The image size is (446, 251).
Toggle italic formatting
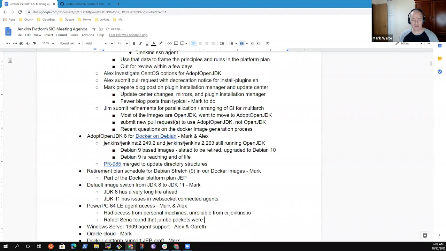coord(140,44)
